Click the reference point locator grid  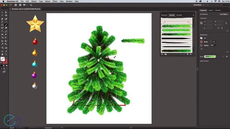[x=201, y=23]
